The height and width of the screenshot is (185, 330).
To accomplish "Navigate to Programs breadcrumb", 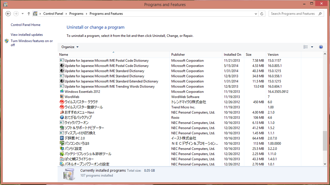I will [76, 13].
